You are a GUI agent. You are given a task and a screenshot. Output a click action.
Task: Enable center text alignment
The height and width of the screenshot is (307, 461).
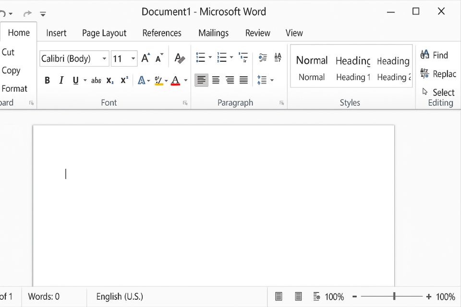coord(216,80)
